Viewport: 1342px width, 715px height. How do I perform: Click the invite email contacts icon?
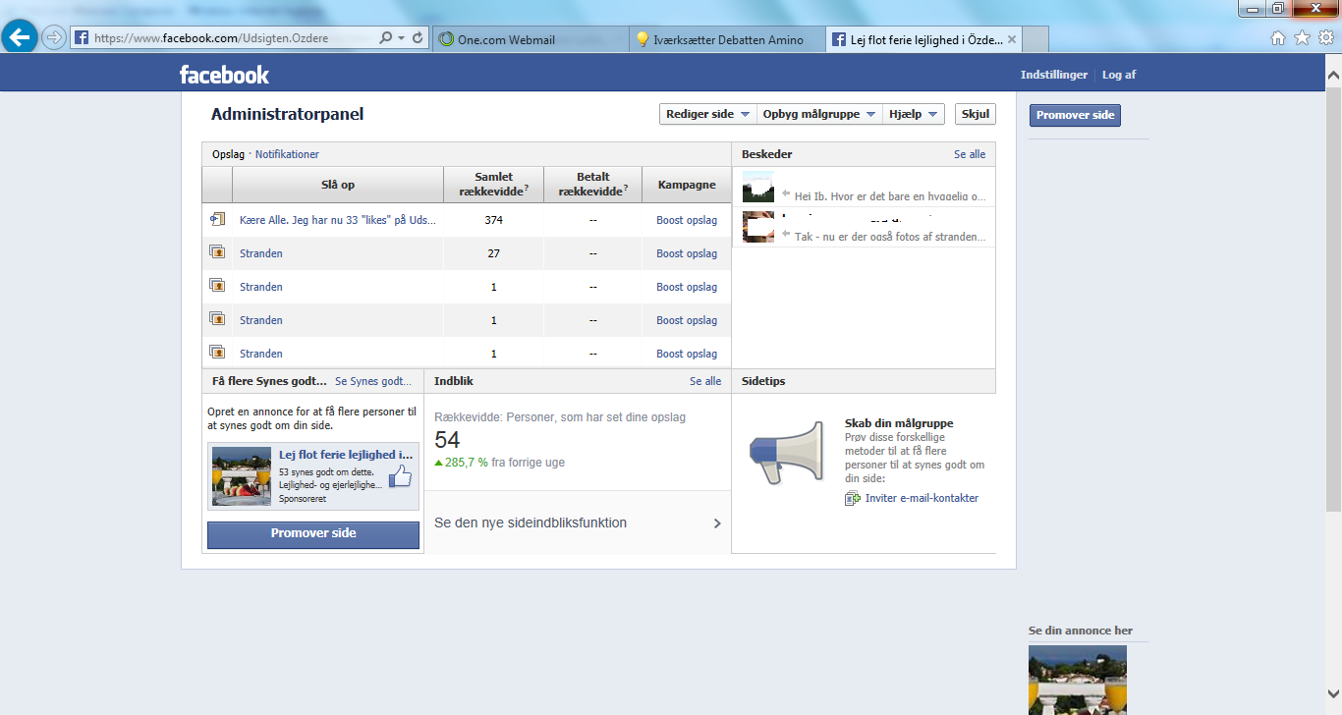(x=852, y=498)
